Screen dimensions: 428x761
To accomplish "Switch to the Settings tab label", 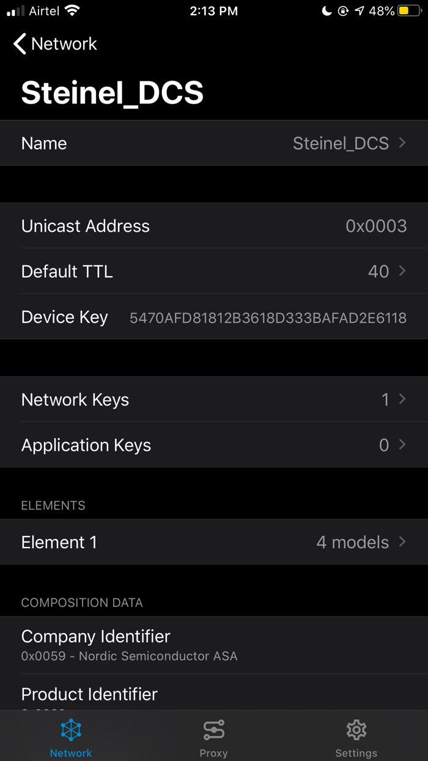I will pos(356,753).
